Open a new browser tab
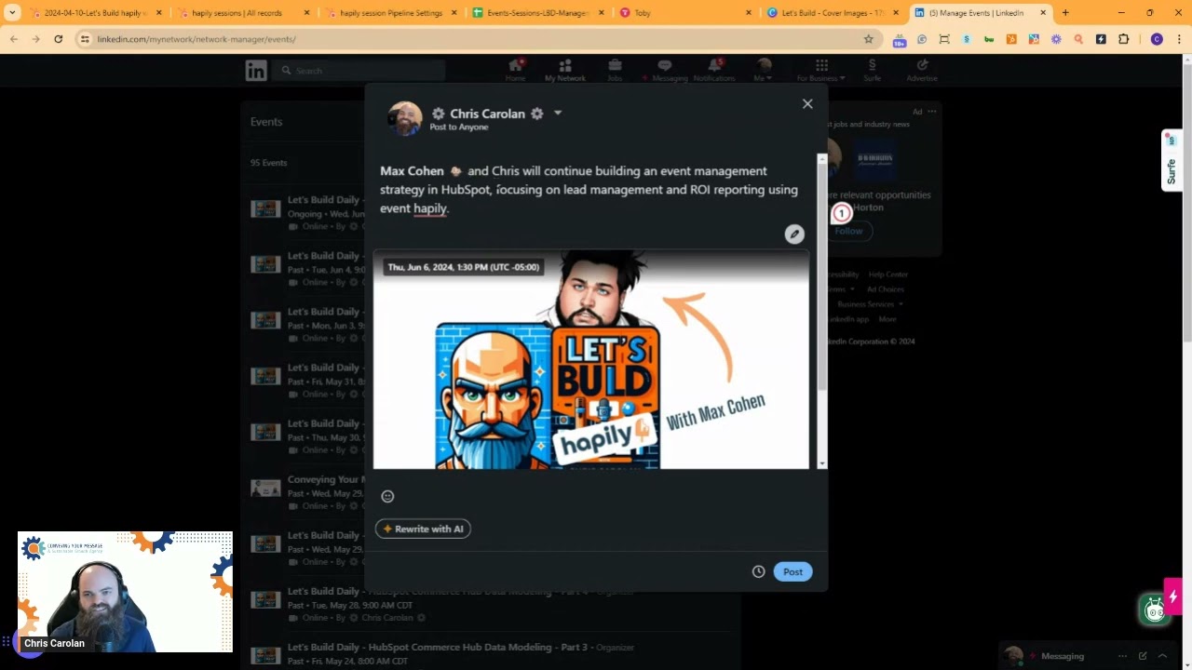The width and height of the screenshot is (1192, 670). tap(1065, 13)
